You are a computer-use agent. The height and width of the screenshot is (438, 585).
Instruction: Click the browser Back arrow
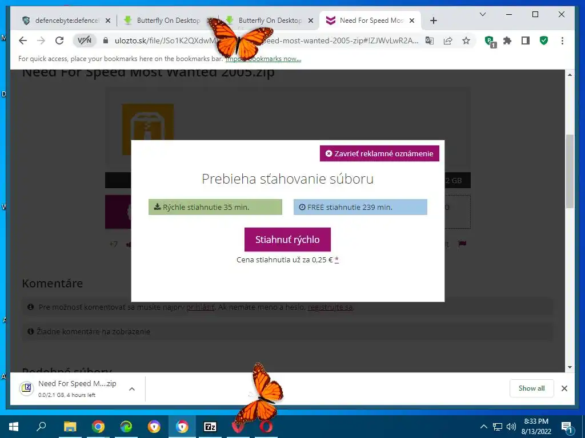click(23, 40)
